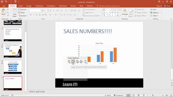Open the Select dropdown in Editing
173x97 pixels.
[x=154, y=16]
